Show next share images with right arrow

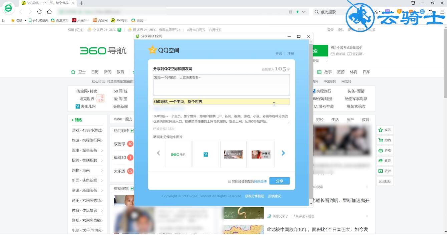pos(284,153)
